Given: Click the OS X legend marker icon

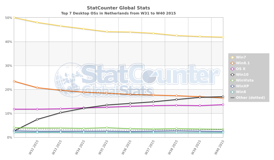Looking at the screenshot, I should pyautogui.click(x=233, y=69).
